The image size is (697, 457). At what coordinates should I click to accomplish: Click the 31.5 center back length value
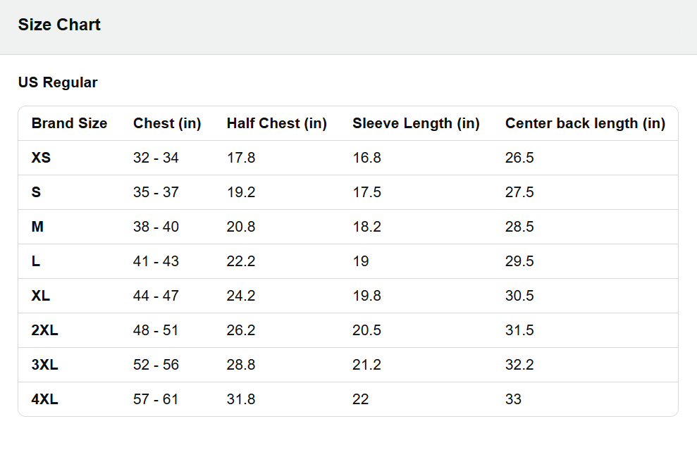[x=519, y=330]
